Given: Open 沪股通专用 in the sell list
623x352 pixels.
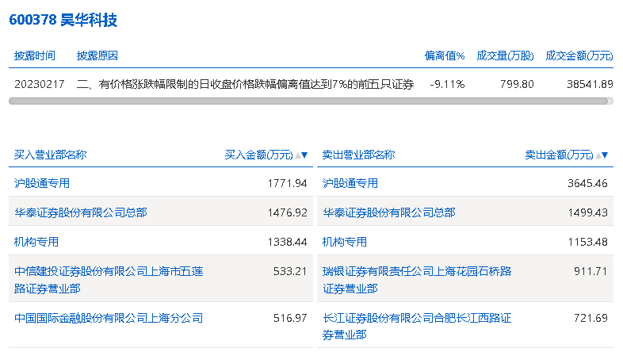Looking at the screenshot, I should tap(350, 183).
